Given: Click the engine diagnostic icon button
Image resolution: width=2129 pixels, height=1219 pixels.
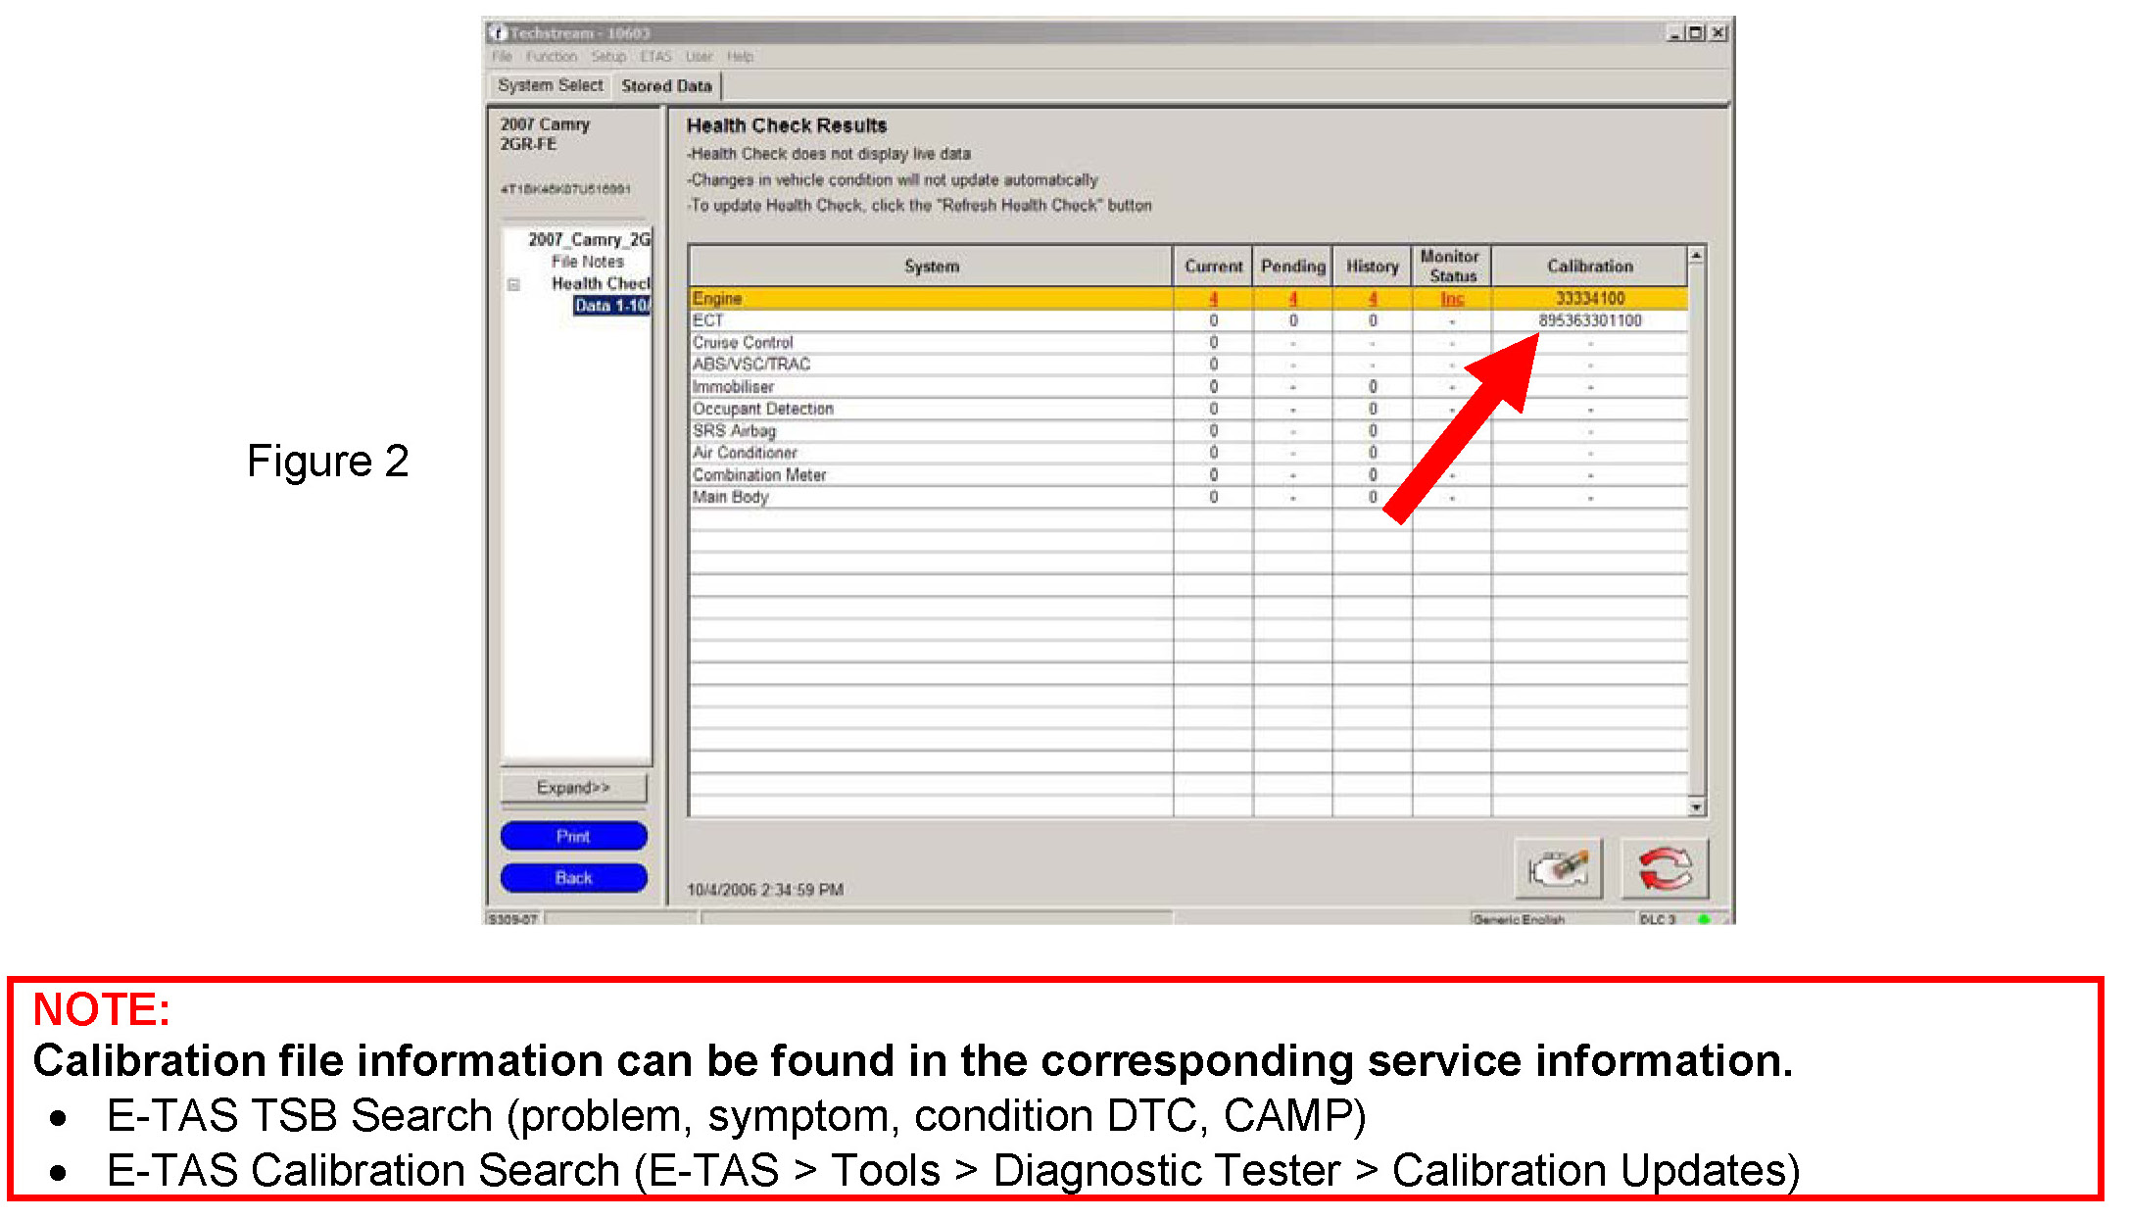Looking at the screenshot, I should click(1557, 868).
